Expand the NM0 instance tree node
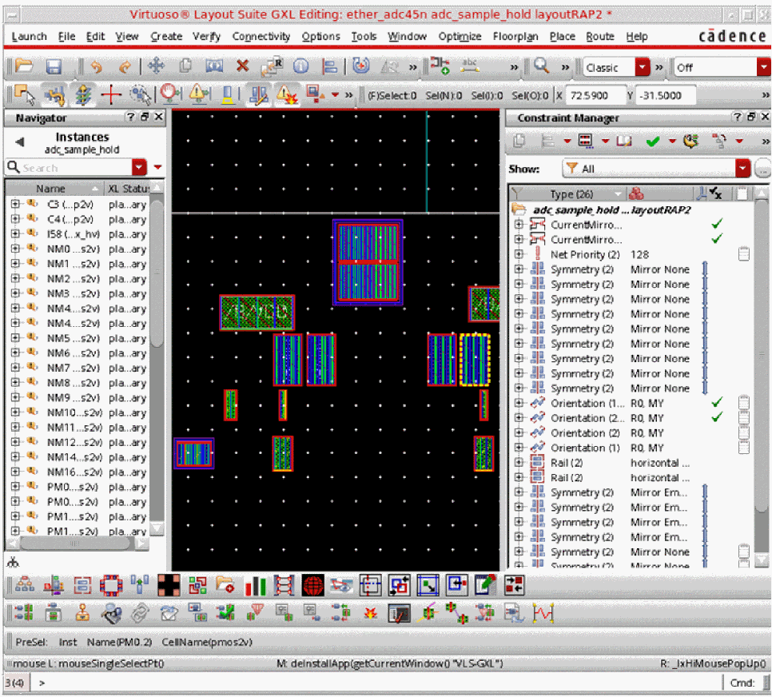Viewport: 772px width, 697px height. coord(15,249)
